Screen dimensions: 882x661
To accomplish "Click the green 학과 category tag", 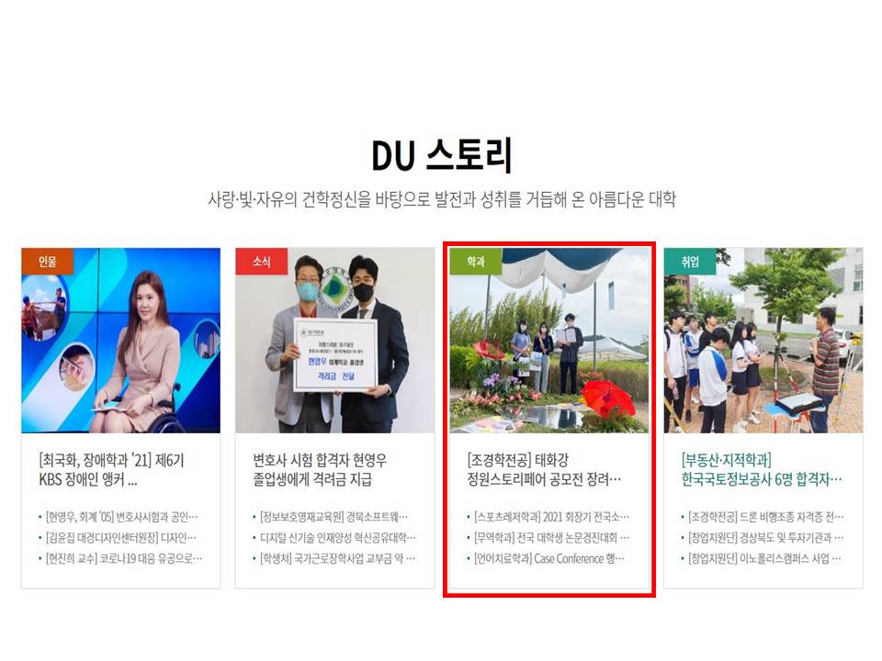I will (x=476, y=262).
